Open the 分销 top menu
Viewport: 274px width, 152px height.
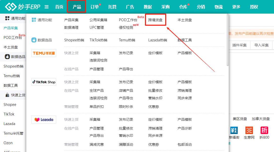(x=201, y=7)
